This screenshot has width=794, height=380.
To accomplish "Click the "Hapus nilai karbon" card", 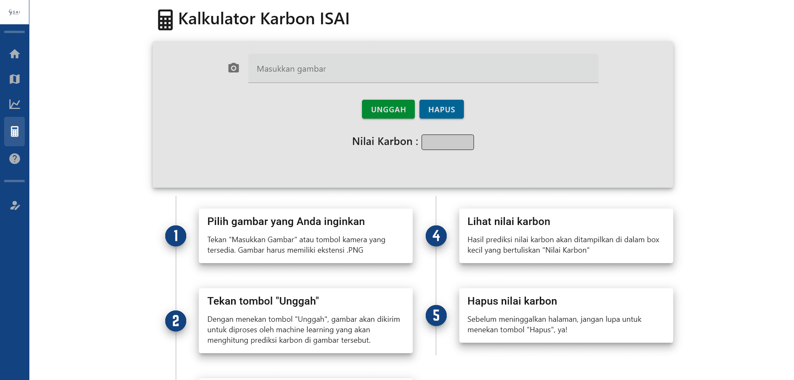I will point(565,315).
